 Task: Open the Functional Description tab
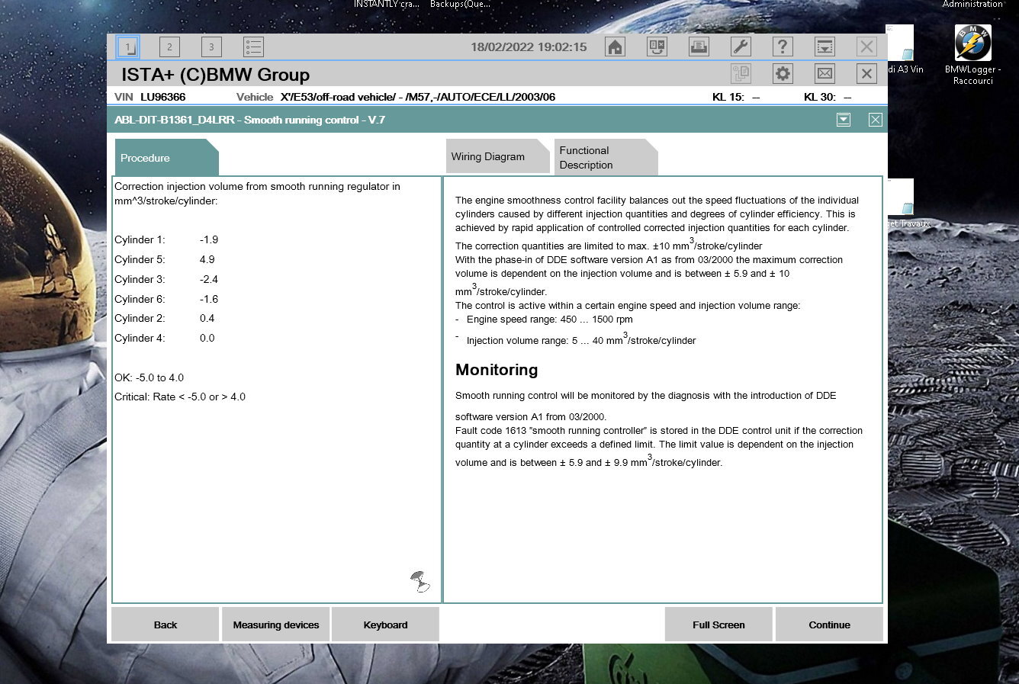tap(606, 157)
